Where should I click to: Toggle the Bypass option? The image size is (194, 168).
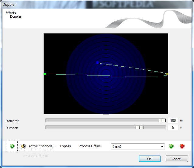pyautogui.click(x=65, y=146)
